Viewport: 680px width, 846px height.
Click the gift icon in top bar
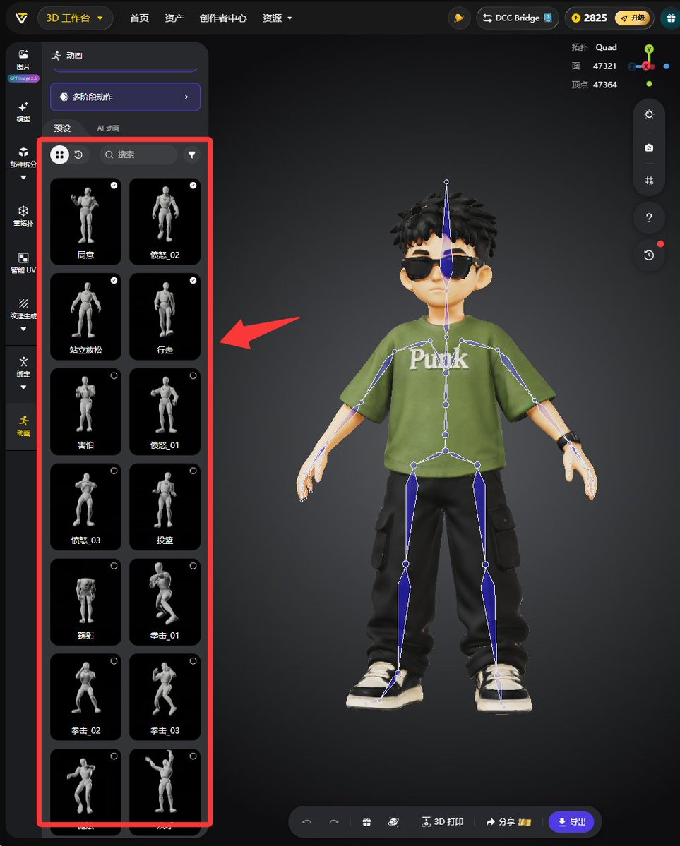click(670, 18)
